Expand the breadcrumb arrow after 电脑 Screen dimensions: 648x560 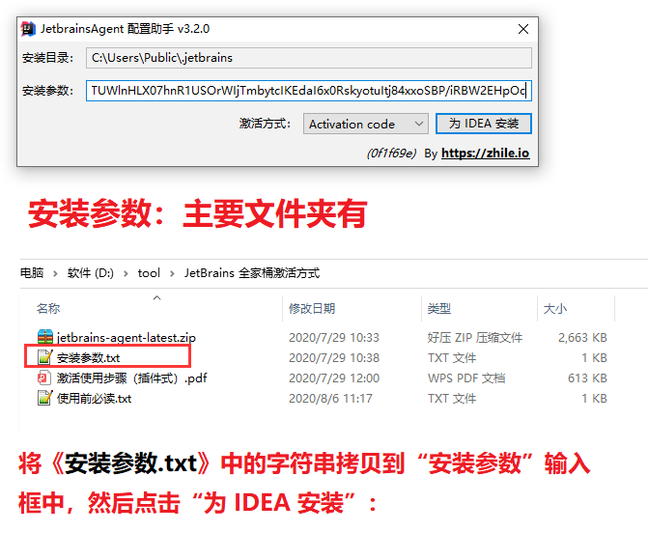tap(56, 273)
